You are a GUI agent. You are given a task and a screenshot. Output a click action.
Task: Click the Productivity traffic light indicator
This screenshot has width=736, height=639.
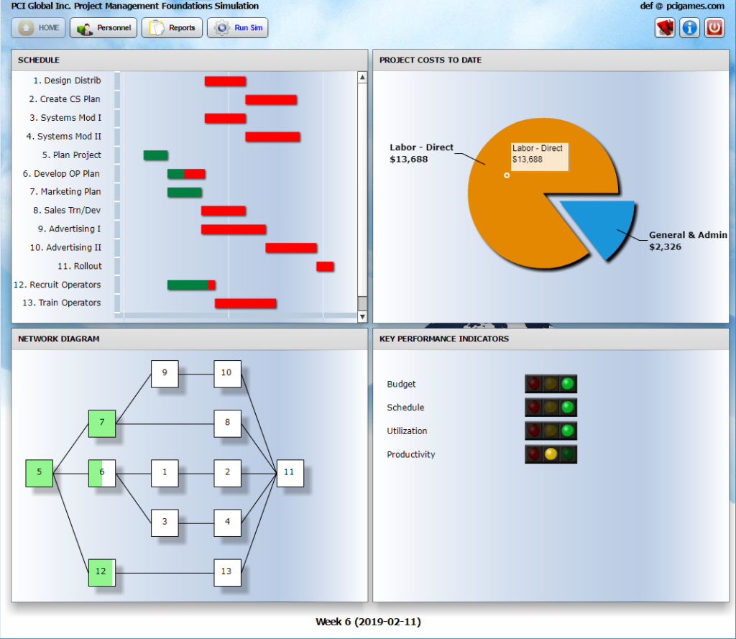click(x=551, y=454)
